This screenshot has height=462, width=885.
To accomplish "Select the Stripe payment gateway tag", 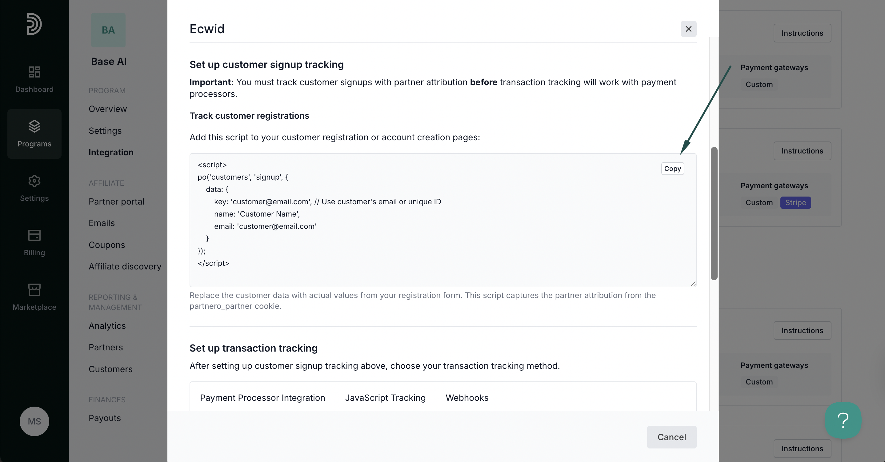I will [x=795, y=203].
